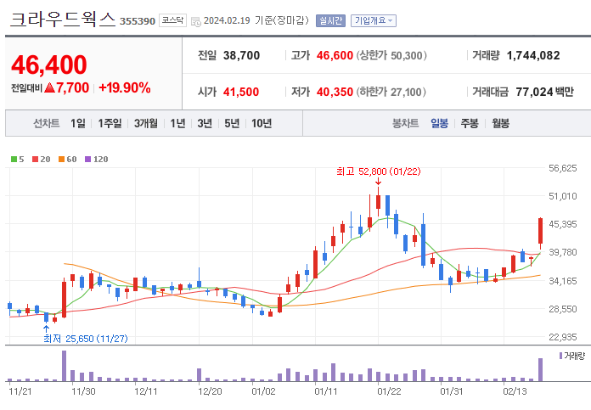The image size is (591, 410).
Task: Click the 거래량 value 1,744,082
Action: (x=533, y=55)
